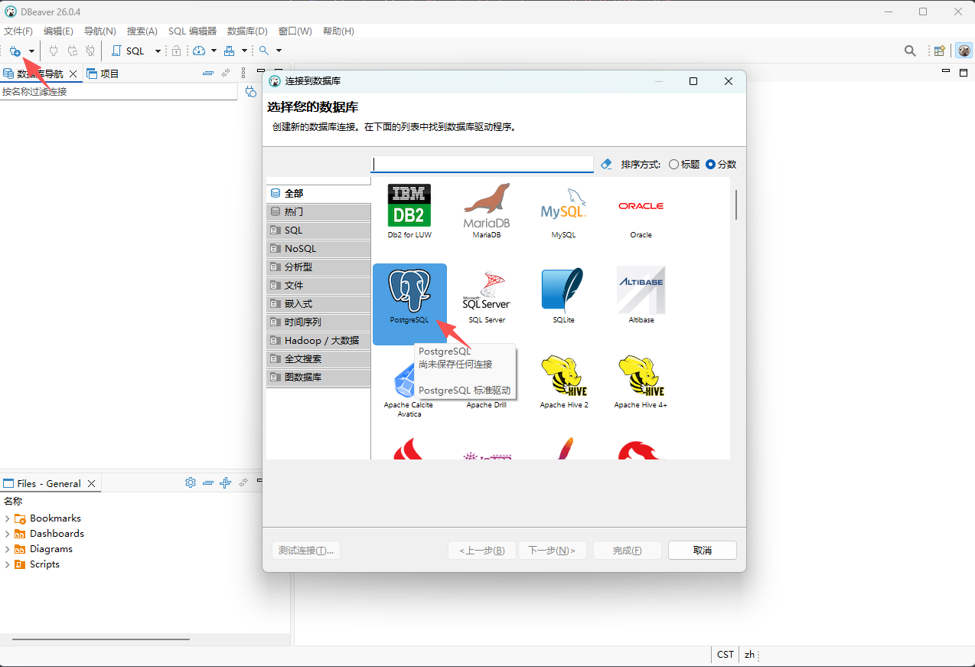Click the eraser clear icon beside search

(607, 164)
